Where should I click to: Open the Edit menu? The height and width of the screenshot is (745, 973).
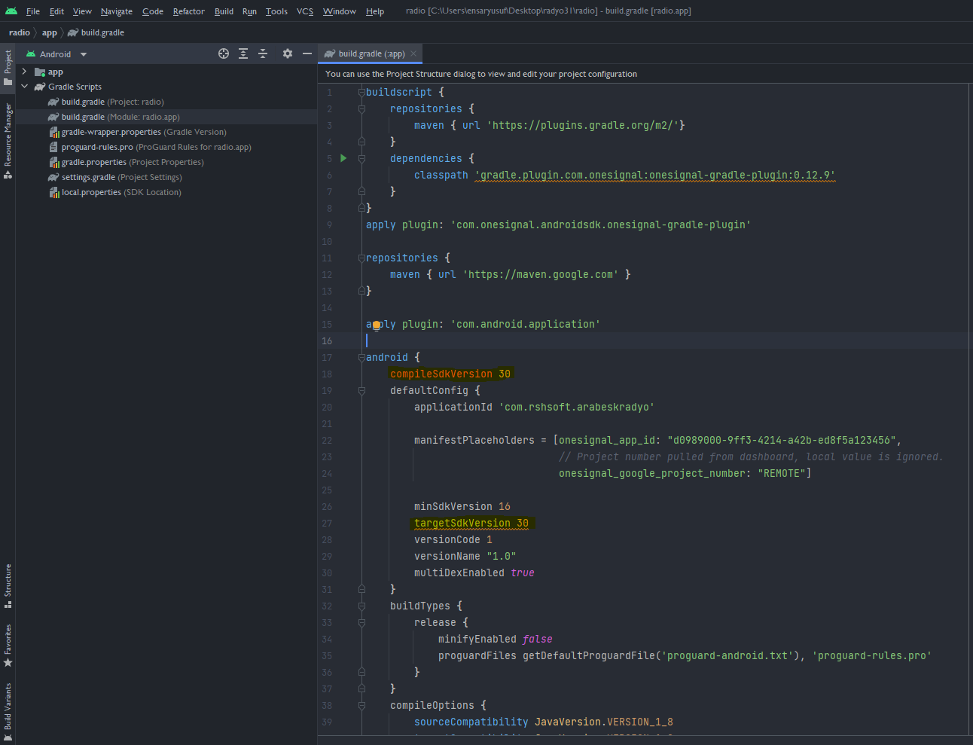57,11
